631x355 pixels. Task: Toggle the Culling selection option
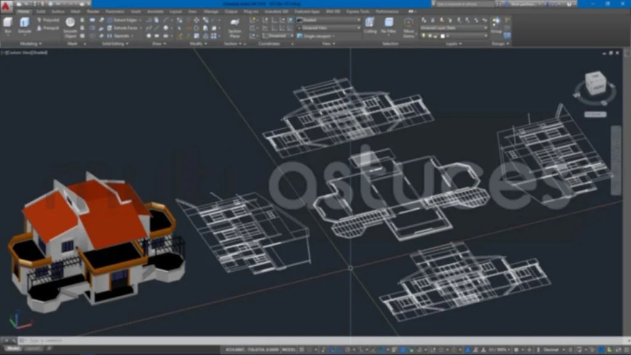(x=370, y=25)
